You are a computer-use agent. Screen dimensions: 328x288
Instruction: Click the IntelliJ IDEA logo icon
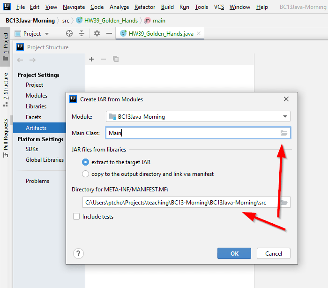coord(7,7)
